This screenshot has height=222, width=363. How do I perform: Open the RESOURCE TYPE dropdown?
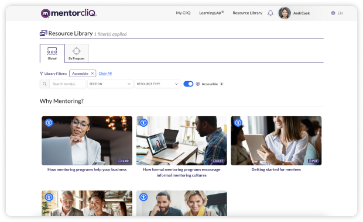157,84
